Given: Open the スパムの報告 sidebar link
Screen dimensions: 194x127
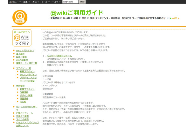Looking at the screenshot, I should point(22,119).
